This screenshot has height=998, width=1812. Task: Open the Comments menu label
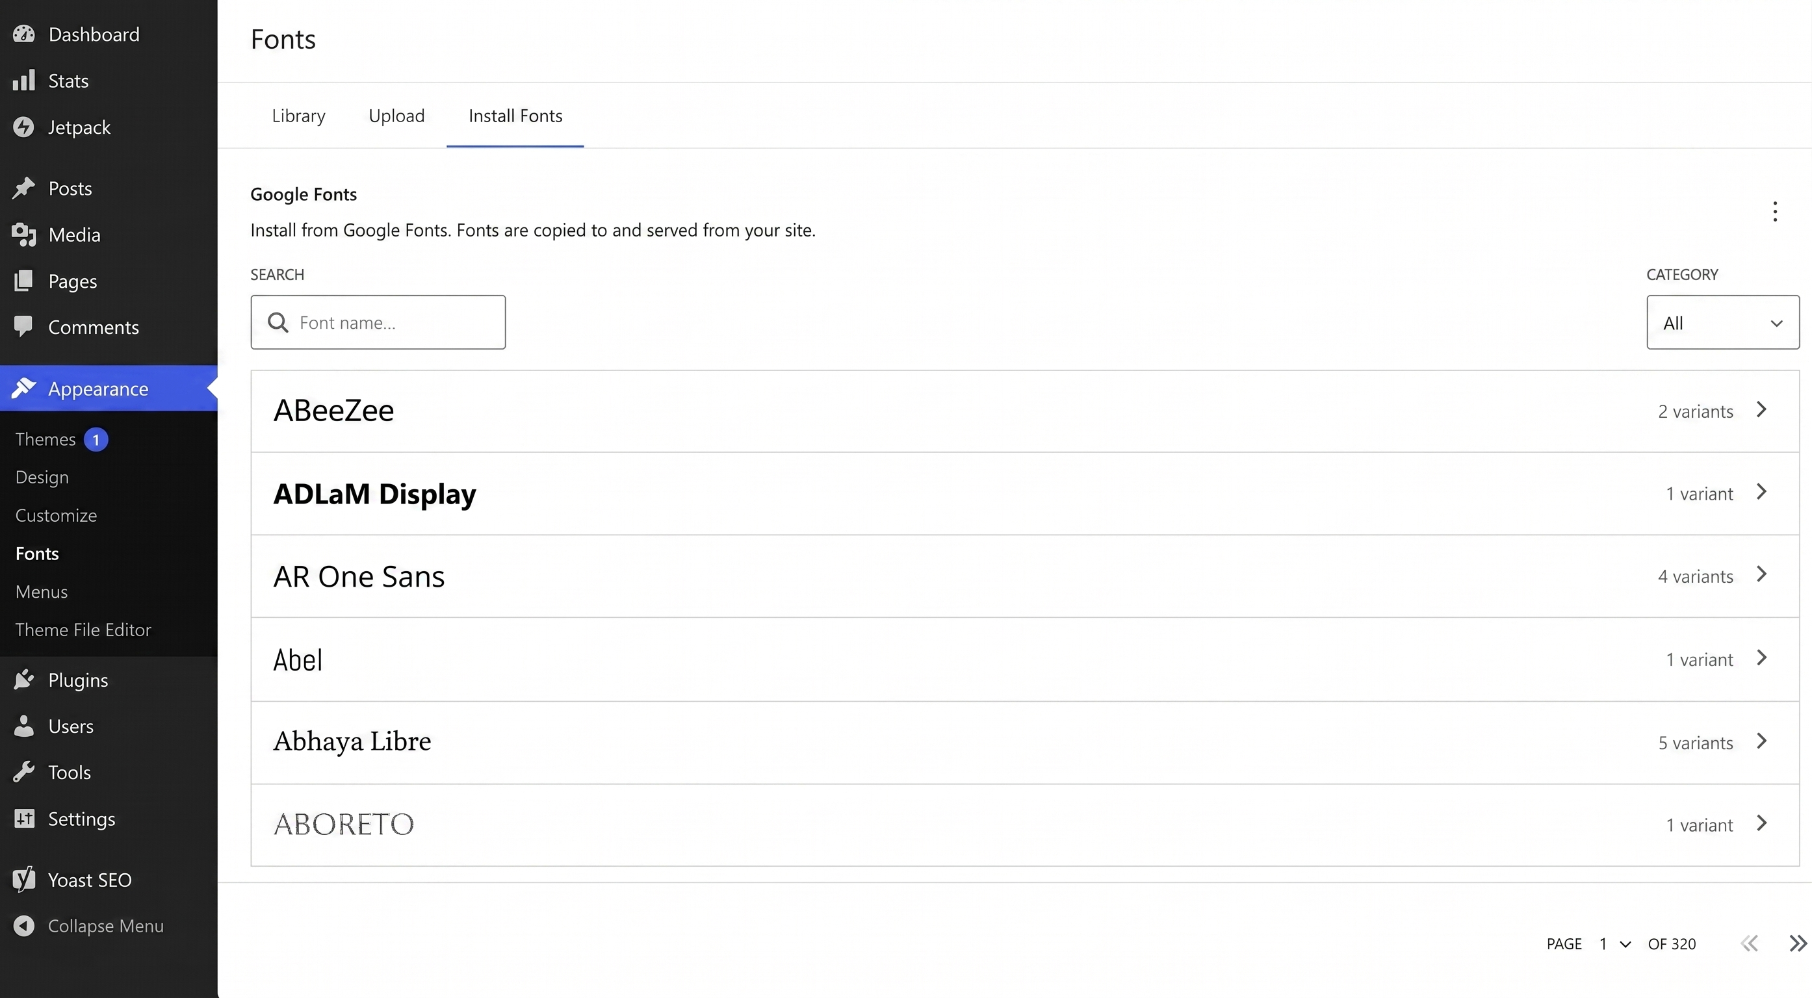click(94, 327)
